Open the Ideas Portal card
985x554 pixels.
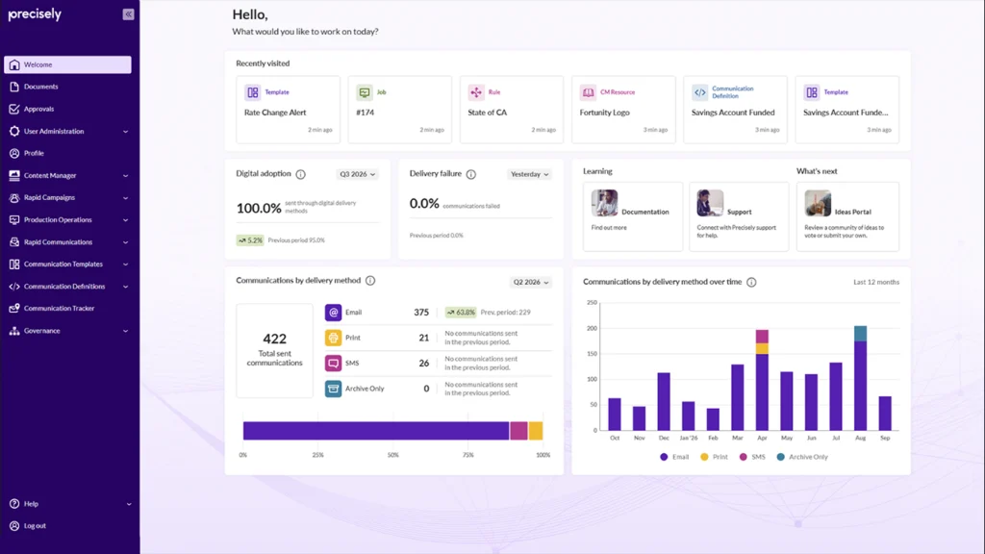point(847,216)
